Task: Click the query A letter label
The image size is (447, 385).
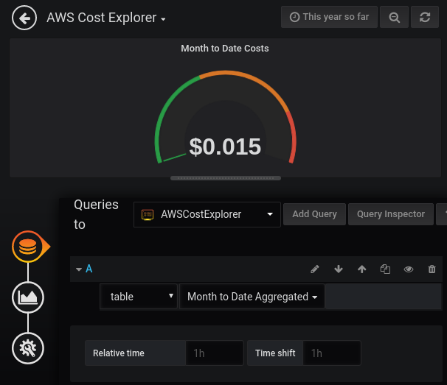Action: (89, 269)
